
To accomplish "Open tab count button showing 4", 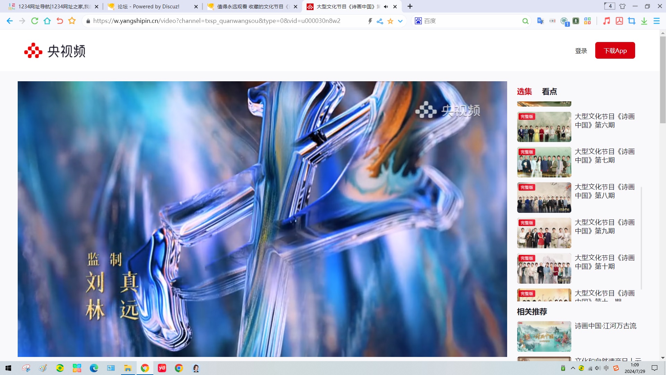I will point(610,6).
